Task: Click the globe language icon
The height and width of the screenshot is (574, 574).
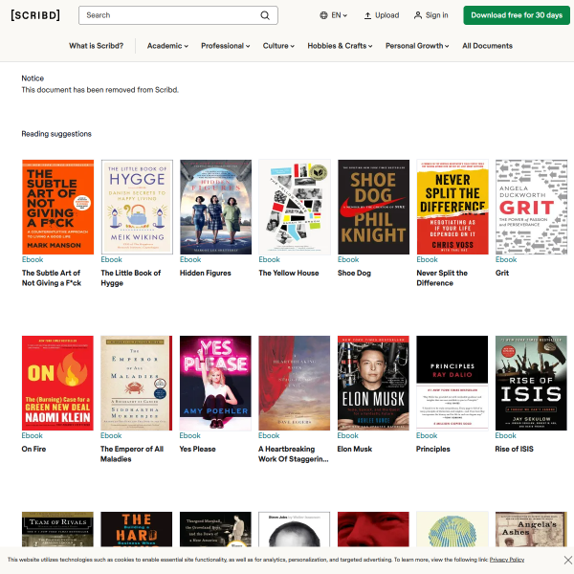Action: pyautogui.click(x=322, y=15)
